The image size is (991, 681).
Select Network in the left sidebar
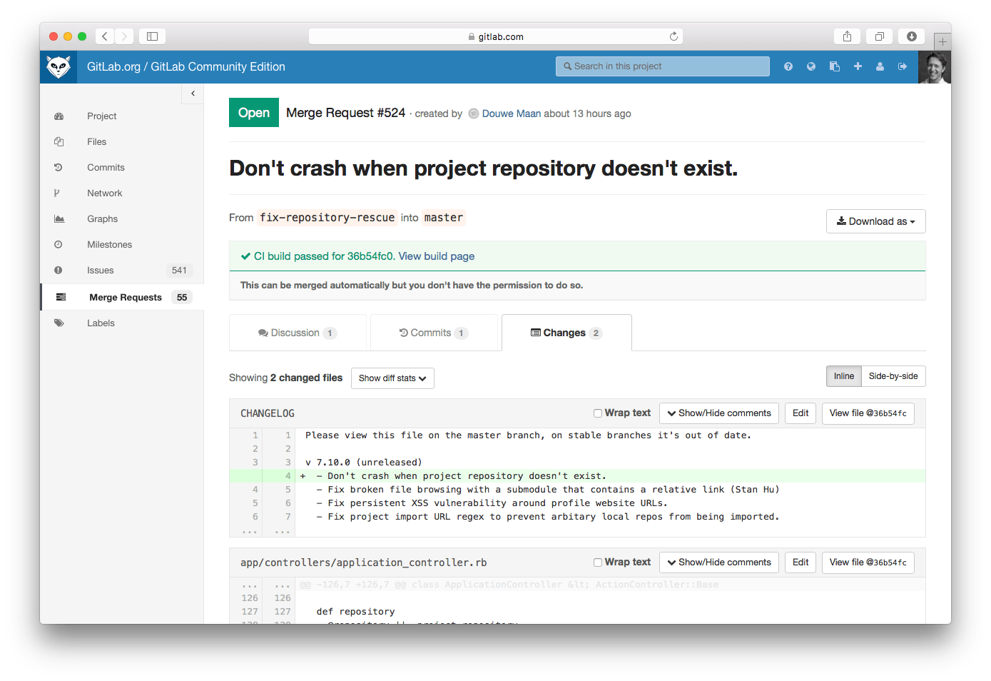coord(104,193)
